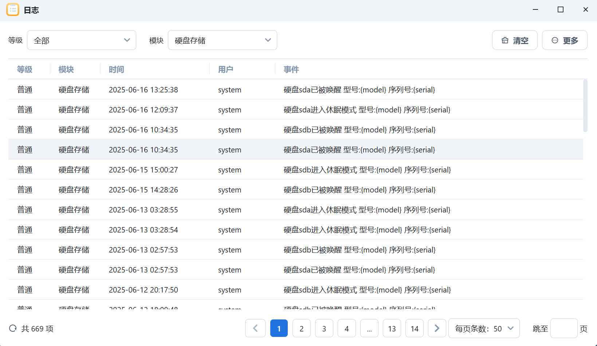Close the 日志 window

pos(586,9)
